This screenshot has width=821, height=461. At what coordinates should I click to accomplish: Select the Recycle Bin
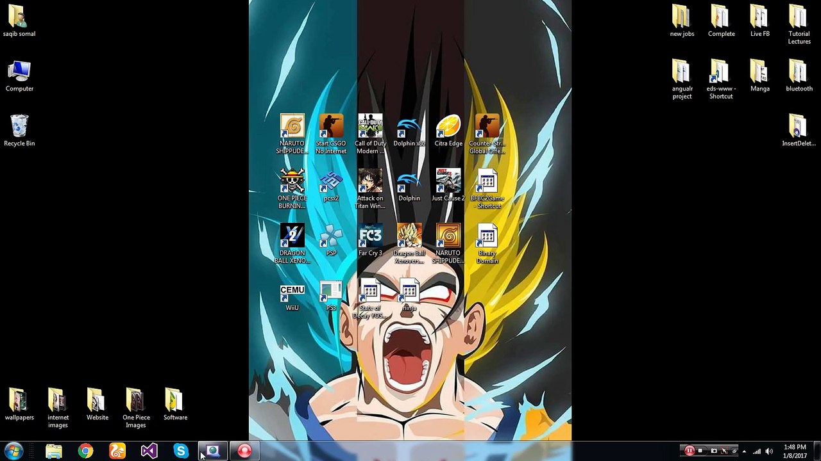pos(19,131)
